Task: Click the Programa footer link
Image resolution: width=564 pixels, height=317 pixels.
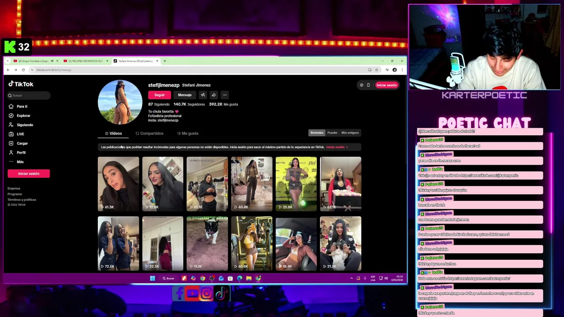Action: pyautogui.click(x=15, y=194)
